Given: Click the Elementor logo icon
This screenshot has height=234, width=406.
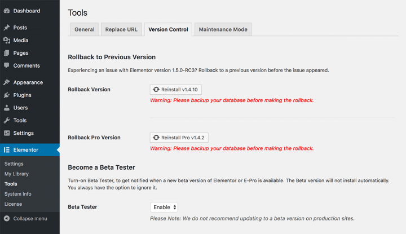Looking at the screenshot, I should click(7, 150).
